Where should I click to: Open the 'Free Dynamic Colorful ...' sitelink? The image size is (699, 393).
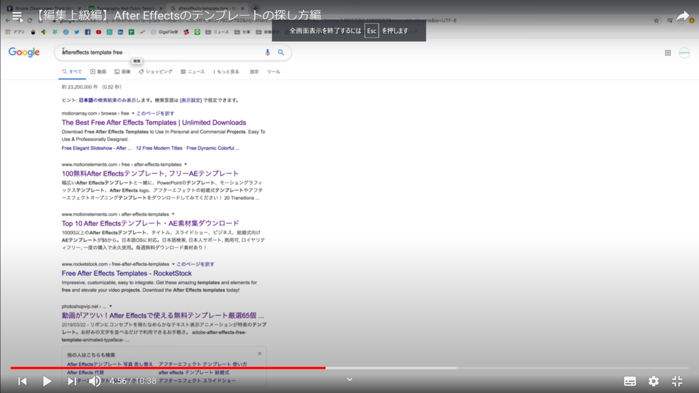pyautogui.click(x=213, y=148)
